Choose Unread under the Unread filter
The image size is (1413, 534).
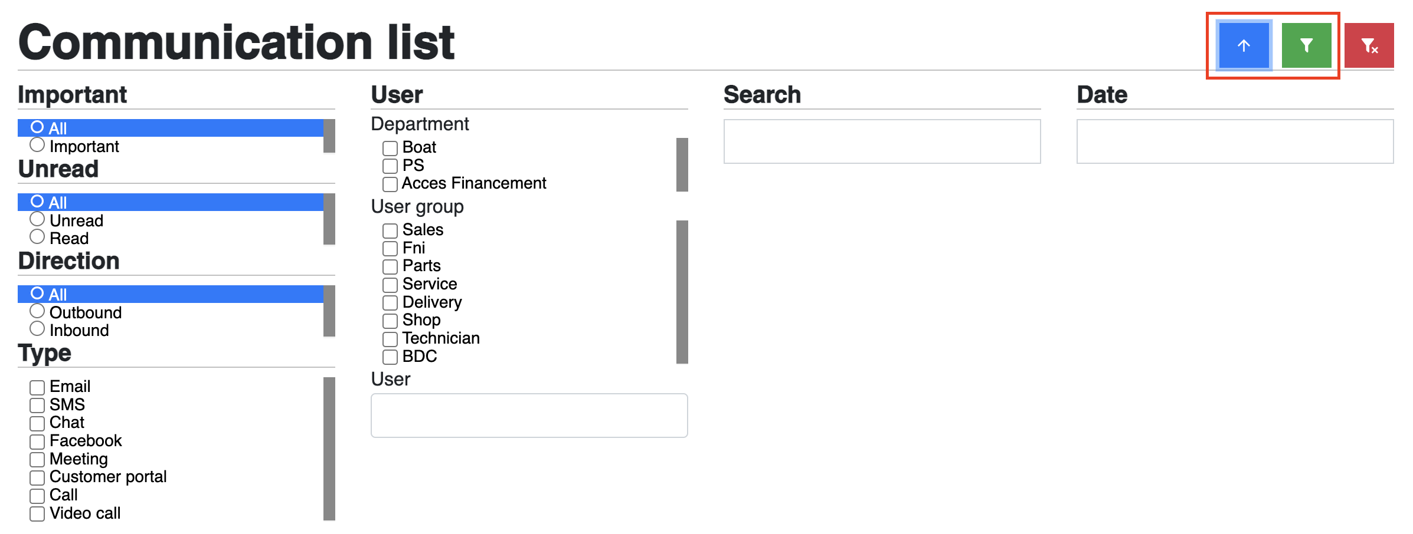coord(37,219)
